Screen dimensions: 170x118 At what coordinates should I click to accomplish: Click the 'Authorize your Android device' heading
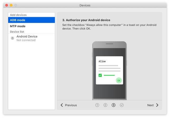tap(86, 20)
